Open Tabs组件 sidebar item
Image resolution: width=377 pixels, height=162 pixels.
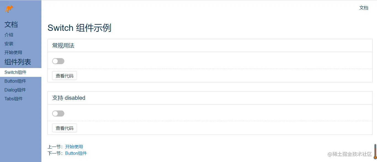[14, 99]
